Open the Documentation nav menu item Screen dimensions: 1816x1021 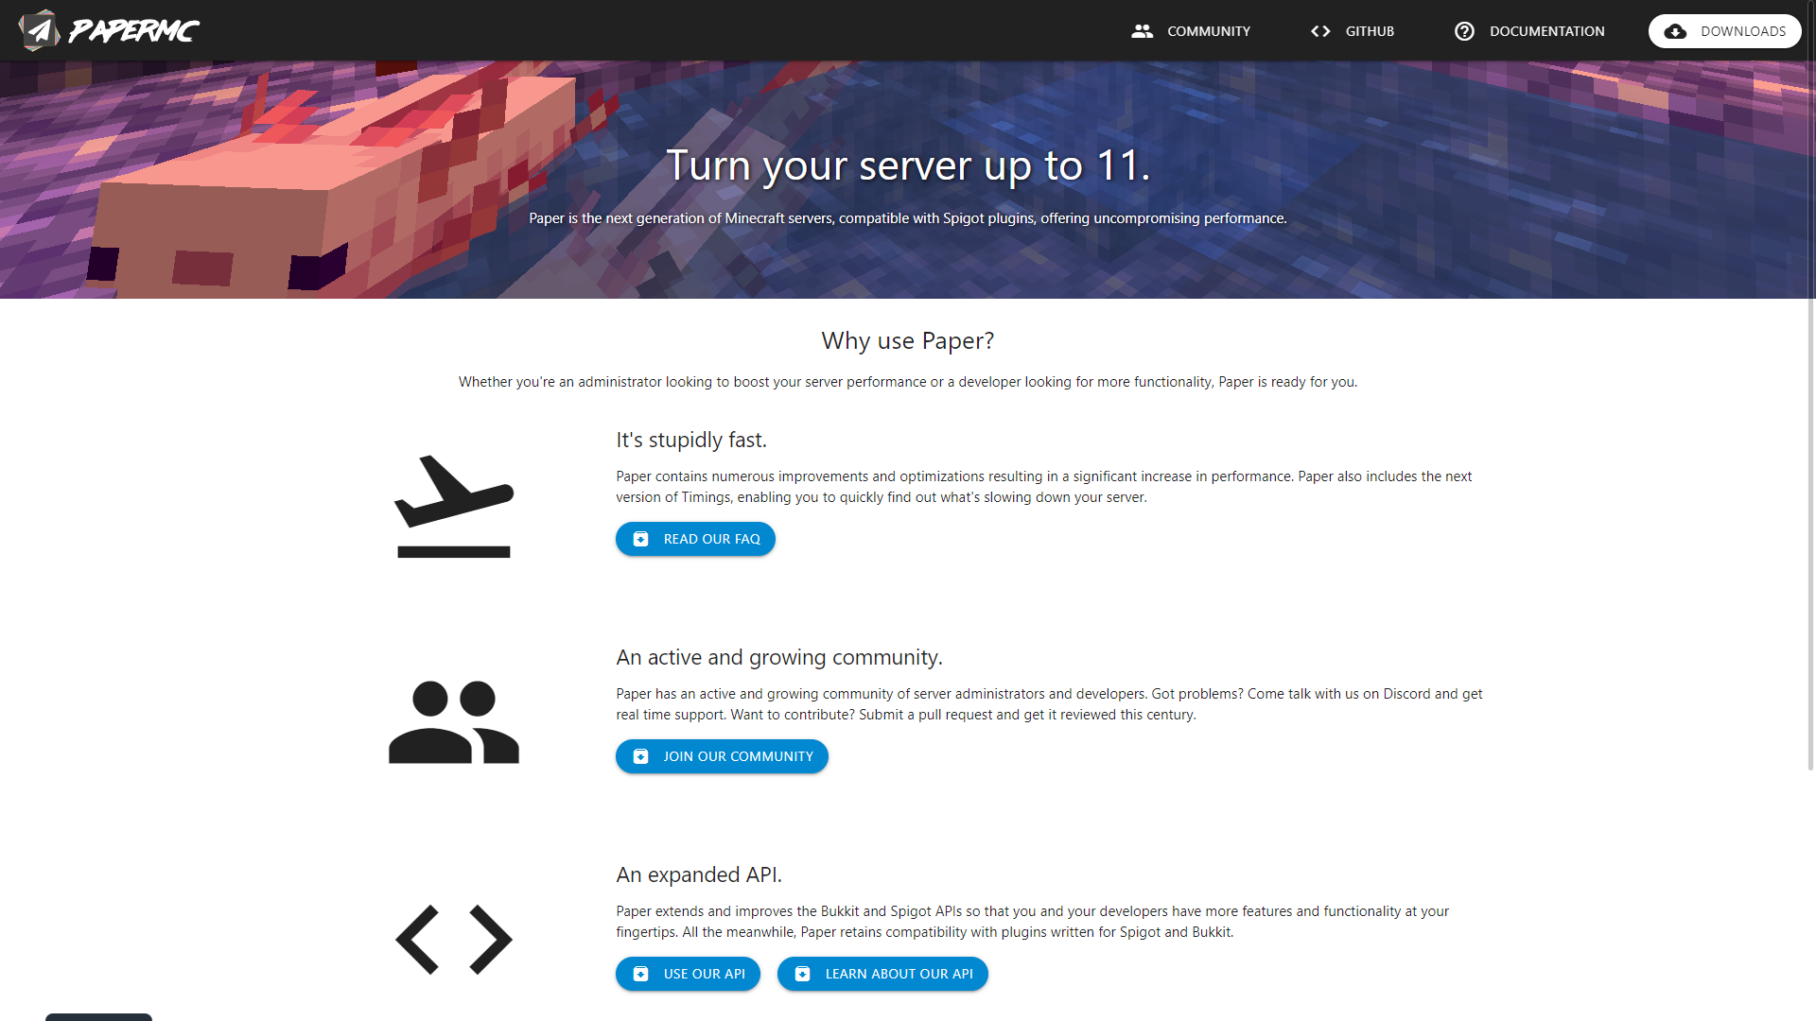(1546, 31)
